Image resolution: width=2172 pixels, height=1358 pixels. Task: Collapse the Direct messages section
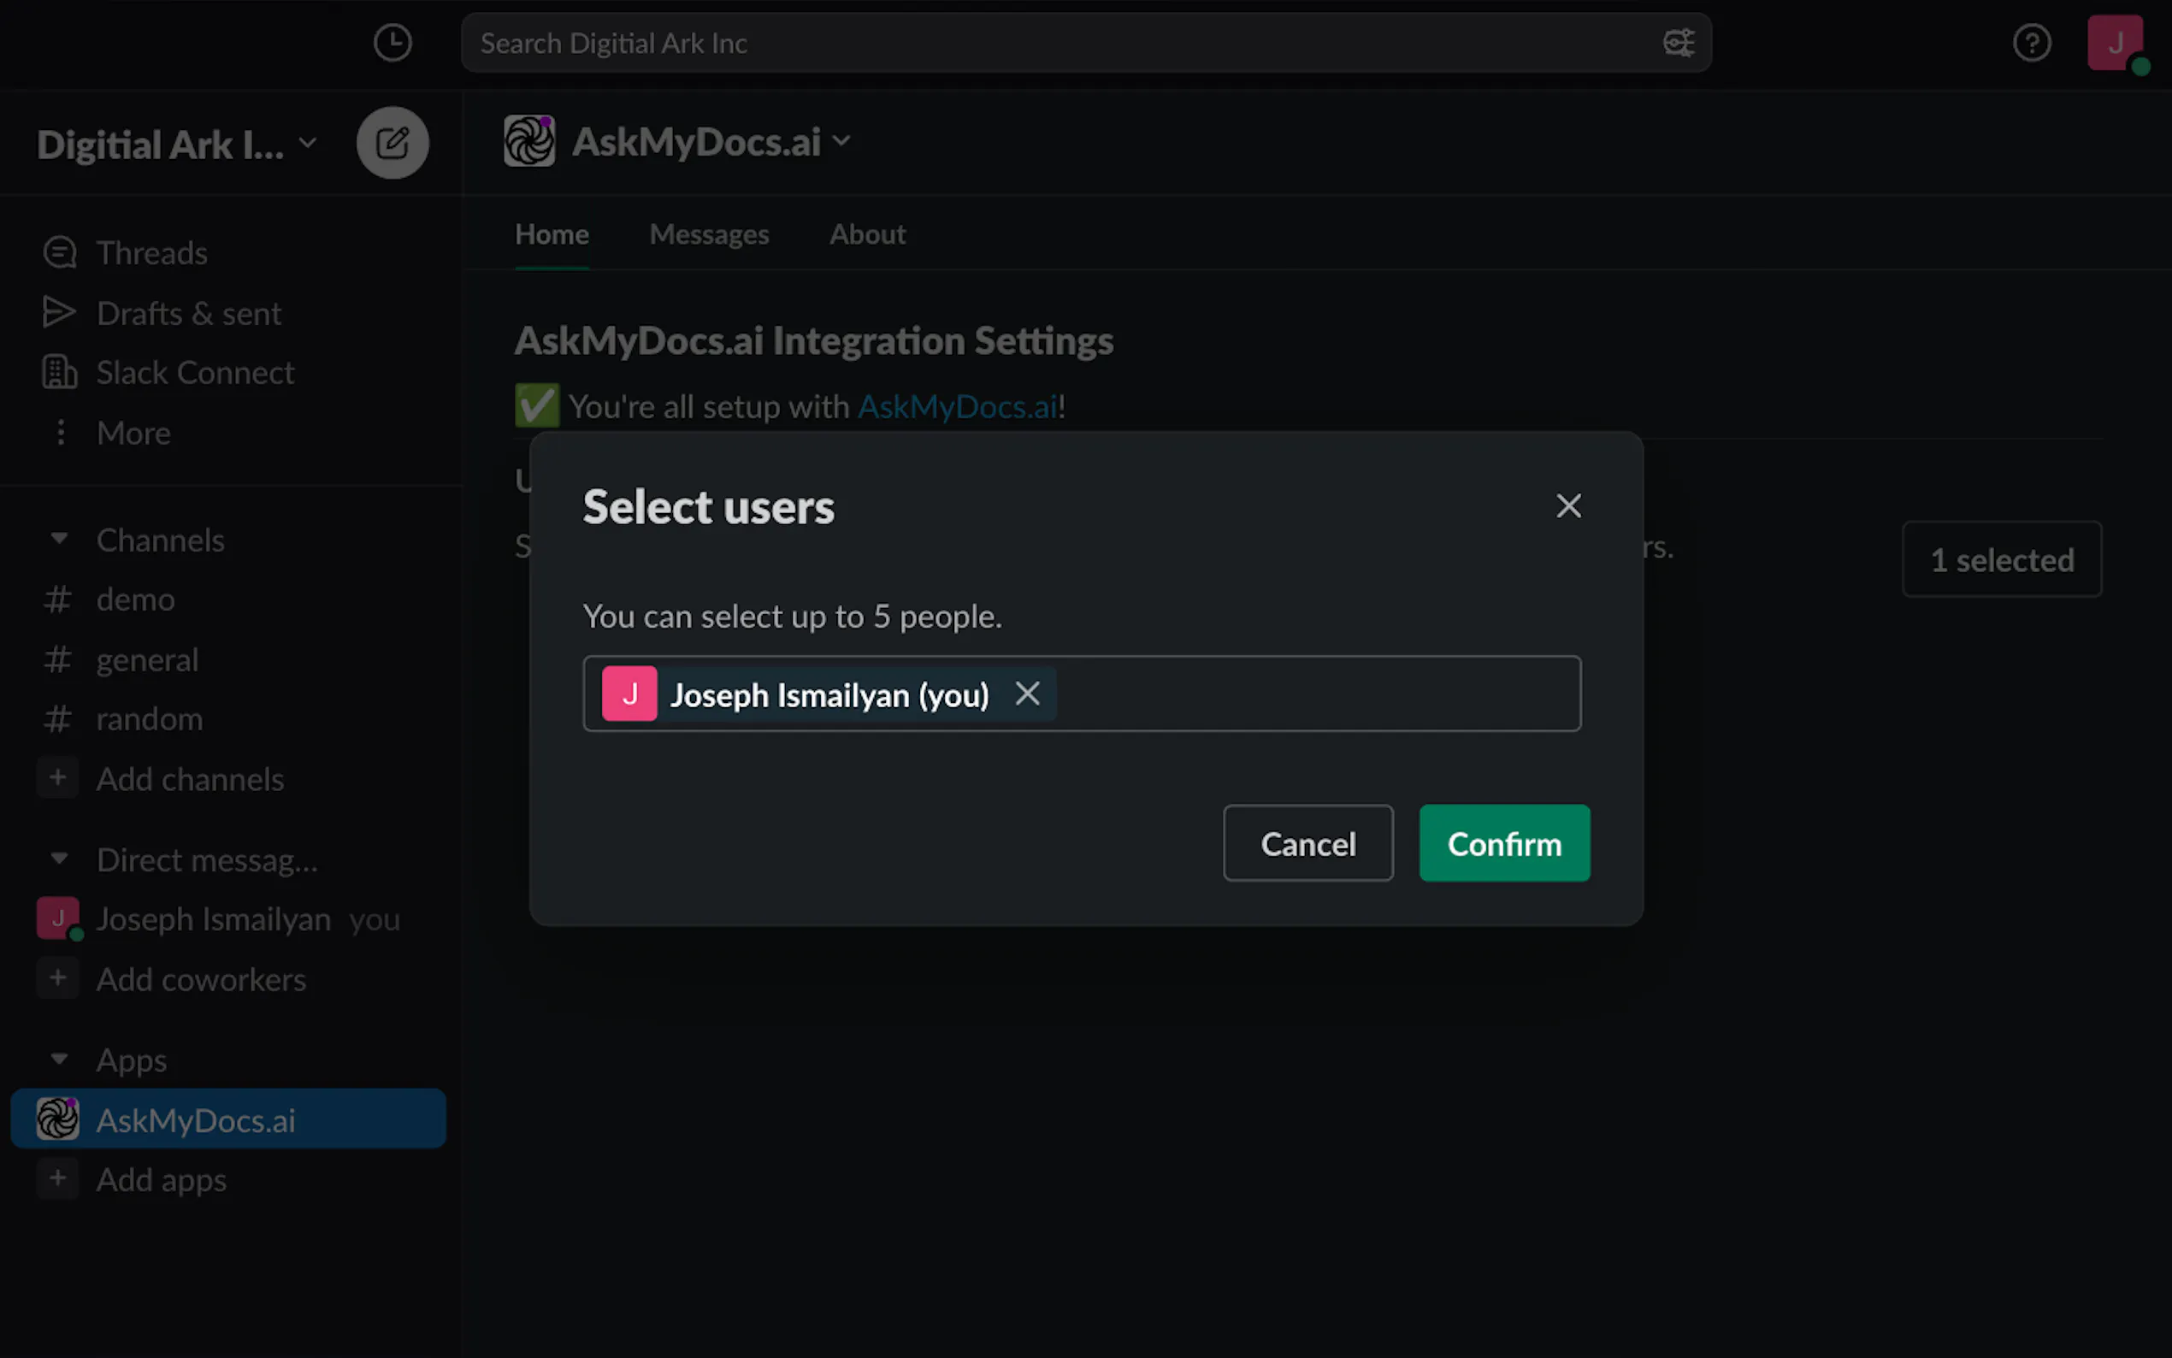tap(59, 859)
